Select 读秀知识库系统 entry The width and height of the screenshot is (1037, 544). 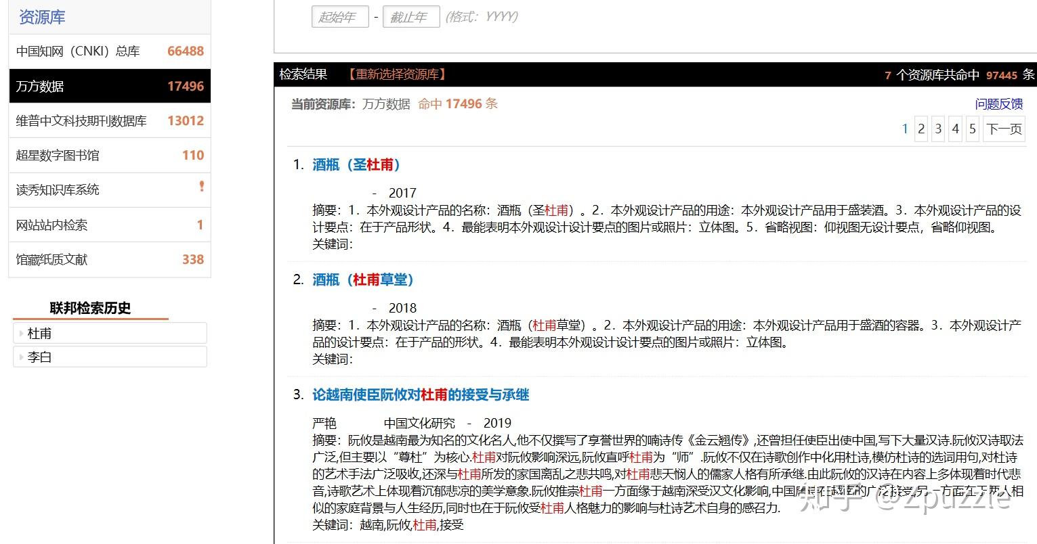click(x=110, y=190)
